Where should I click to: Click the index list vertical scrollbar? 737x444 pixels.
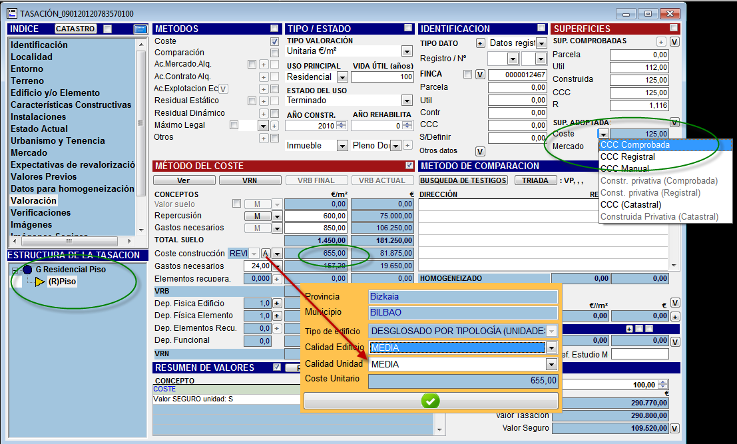click(x=141, y=136)
